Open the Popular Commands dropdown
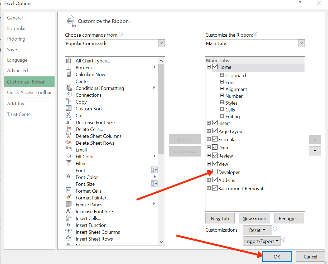The height and width of the screenshot is (264, 328). pos(161,43)
